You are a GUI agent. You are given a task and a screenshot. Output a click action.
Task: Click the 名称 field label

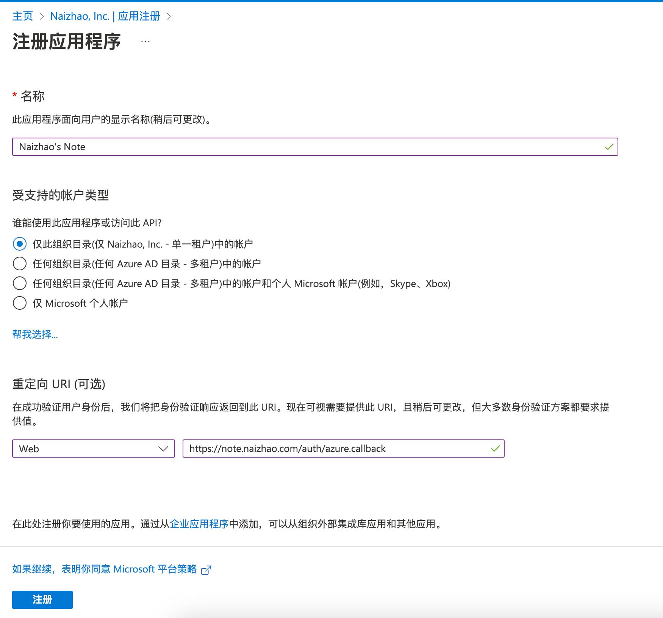33,96
